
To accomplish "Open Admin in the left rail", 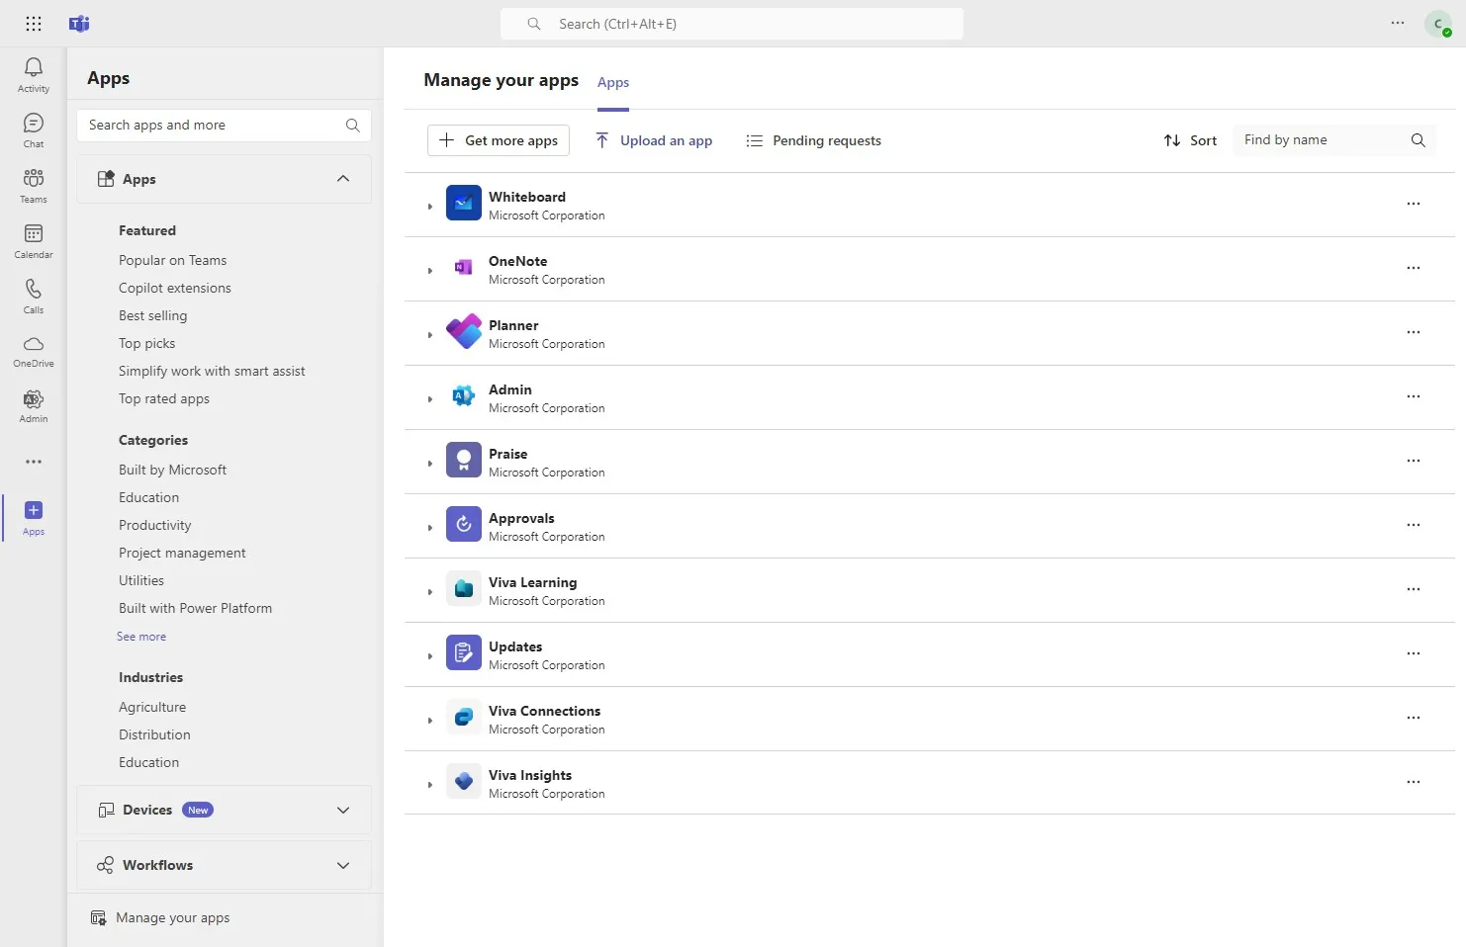I will point(34,406).
